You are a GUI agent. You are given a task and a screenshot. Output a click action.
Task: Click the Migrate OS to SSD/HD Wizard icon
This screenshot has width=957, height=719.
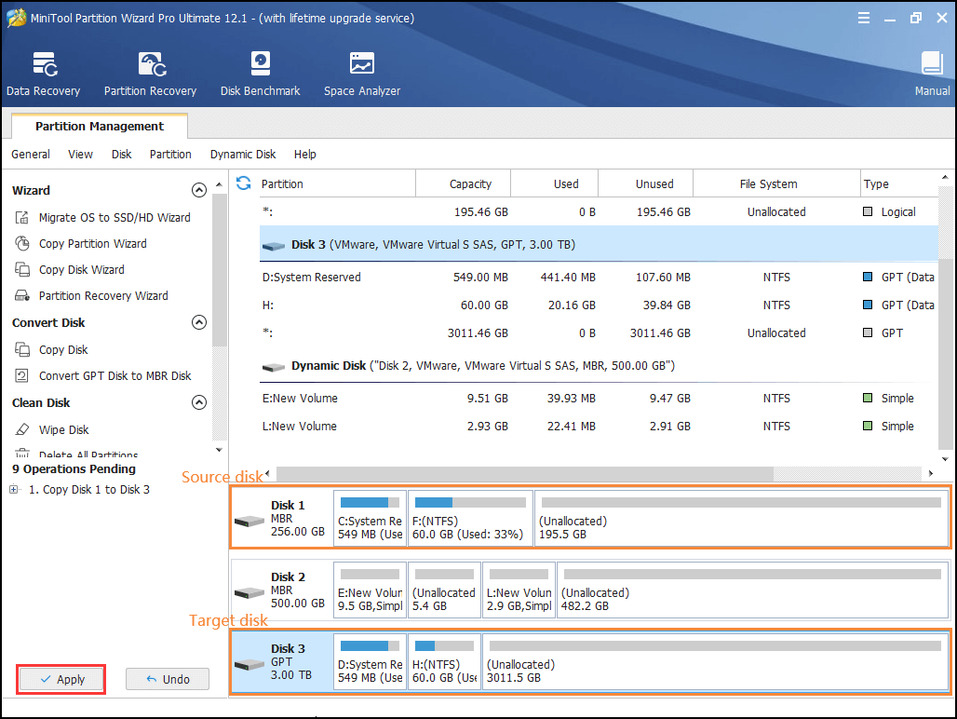click(x=22, y=217)
